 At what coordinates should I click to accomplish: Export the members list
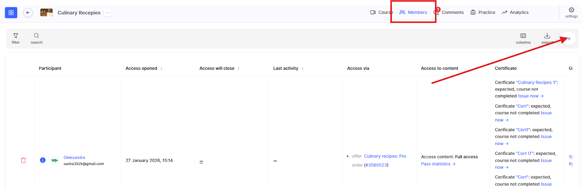pos(547,38)
